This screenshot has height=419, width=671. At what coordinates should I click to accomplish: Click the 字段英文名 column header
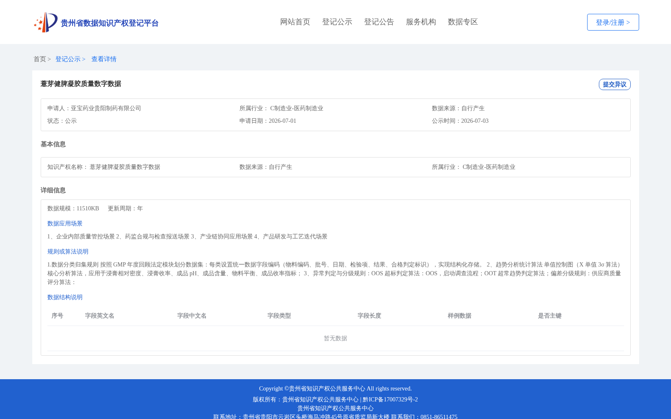click(x=100, y=316)
